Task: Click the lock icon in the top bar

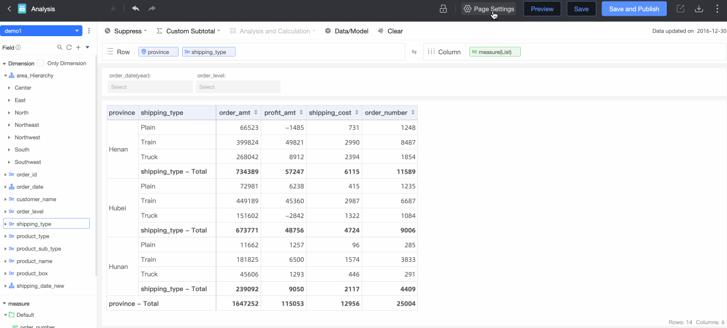Action: coord(443,9)
